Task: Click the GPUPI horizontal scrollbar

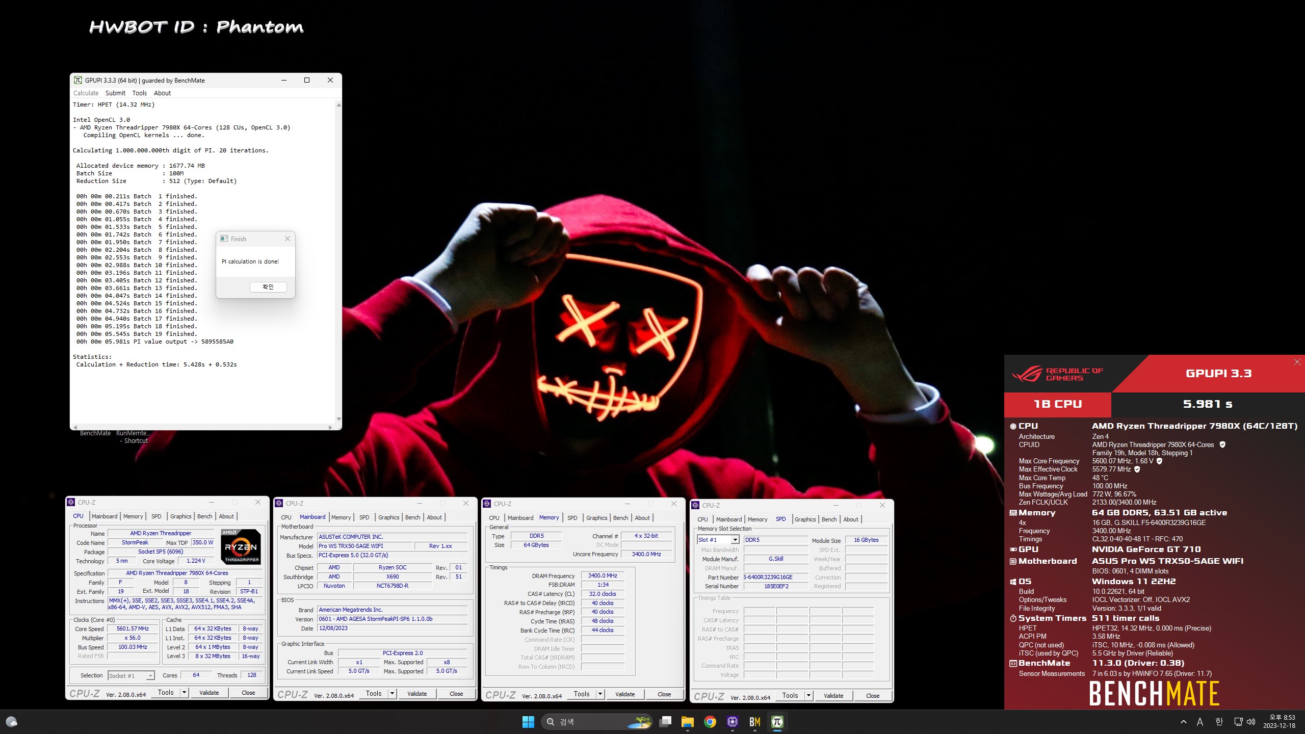Action: (203, 427)
